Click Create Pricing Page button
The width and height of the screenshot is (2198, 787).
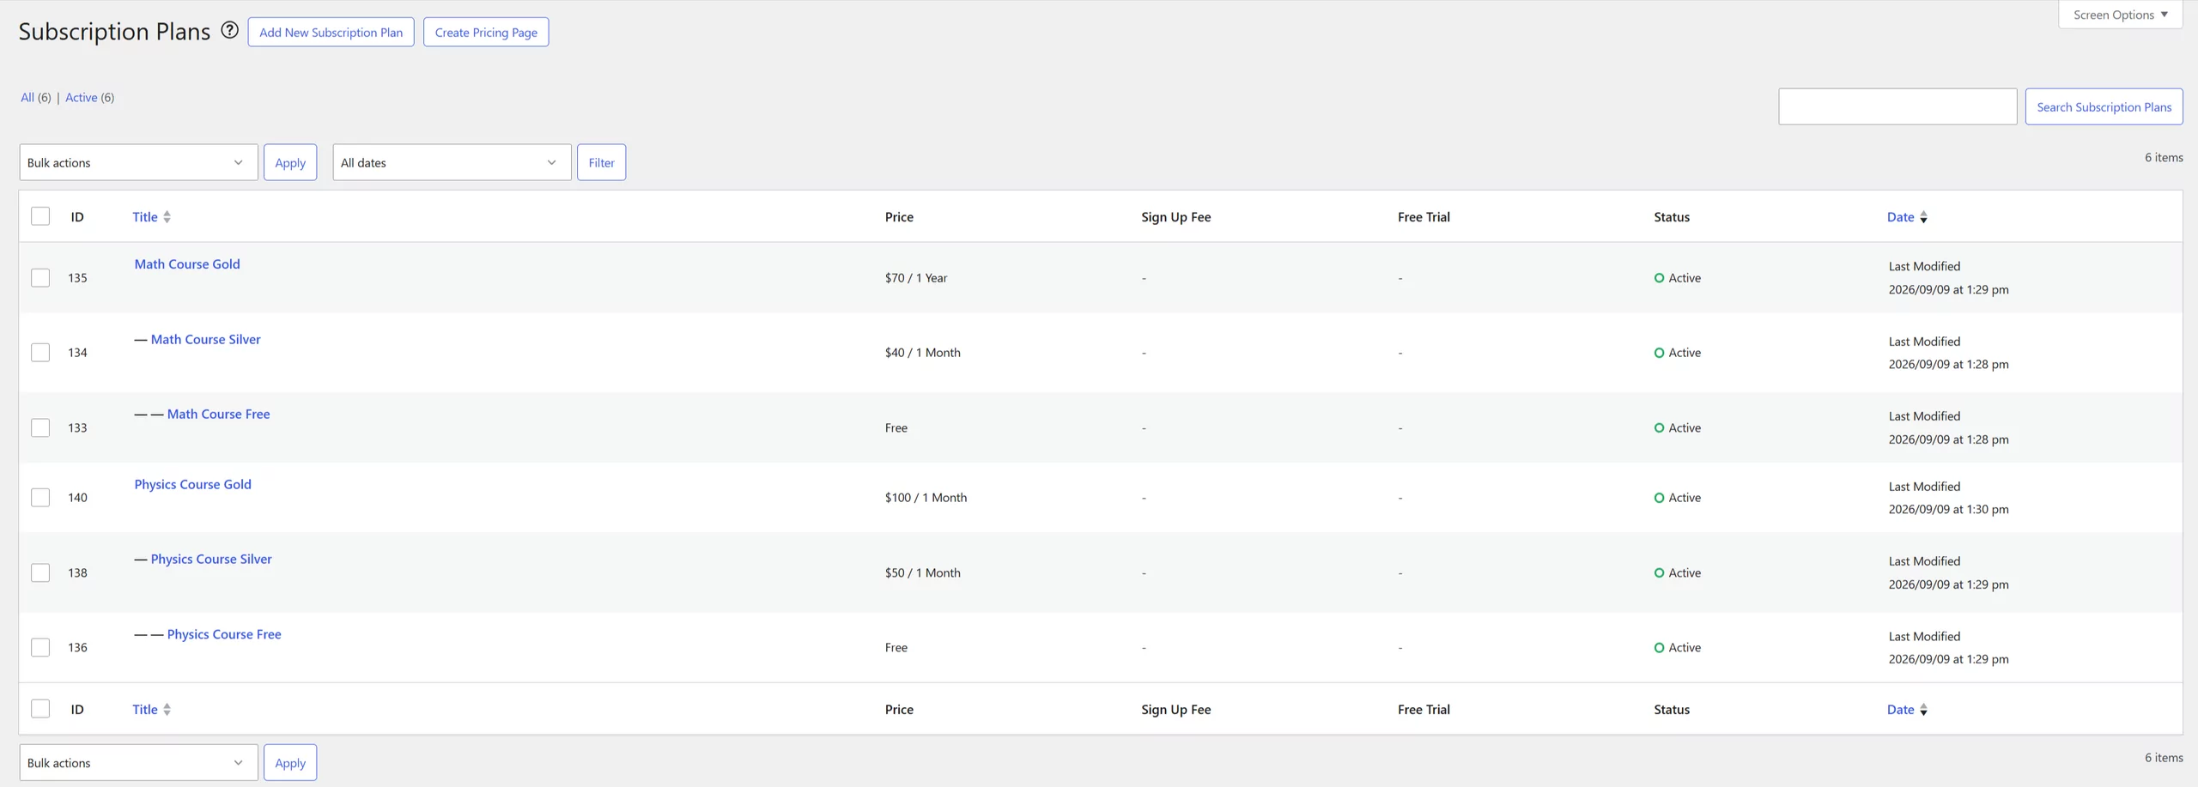486,32
